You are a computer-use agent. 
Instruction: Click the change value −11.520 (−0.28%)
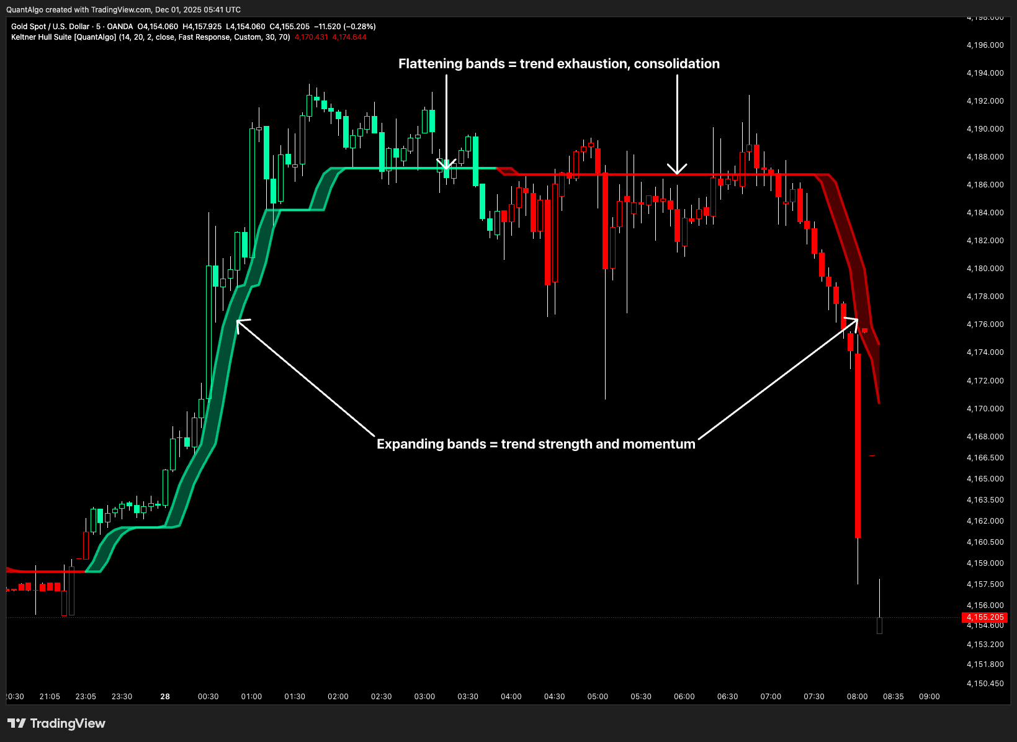pos(345,27)
